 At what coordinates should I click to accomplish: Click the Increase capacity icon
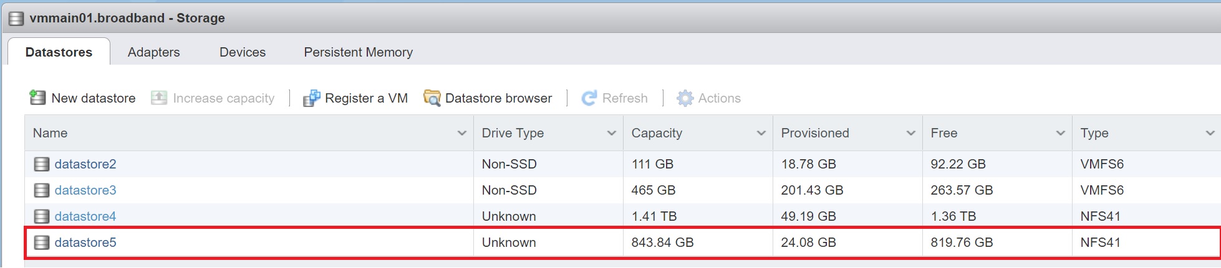[159, 98]
